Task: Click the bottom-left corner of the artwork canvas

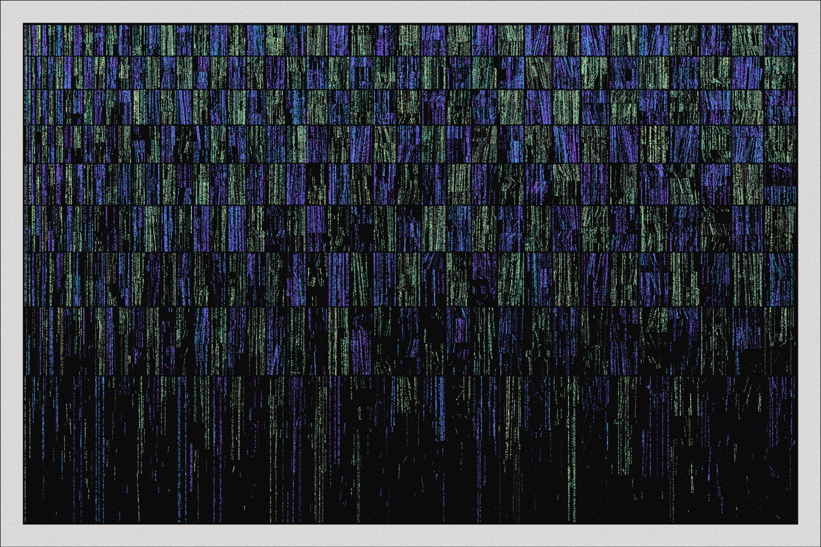Action: [x=24, y=523]
